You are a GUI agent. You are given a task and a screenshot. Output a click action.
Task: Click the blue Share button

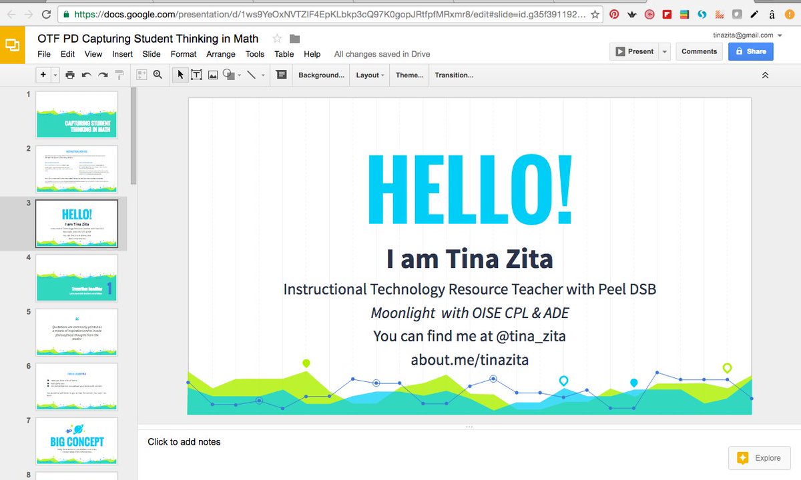(751, 51)
